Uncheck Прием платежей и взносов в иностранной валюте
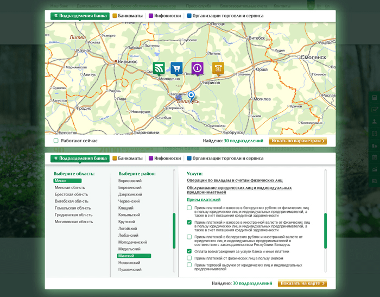Image resolution: width=380 pixels, height=297 pixels. coord(189,222)
